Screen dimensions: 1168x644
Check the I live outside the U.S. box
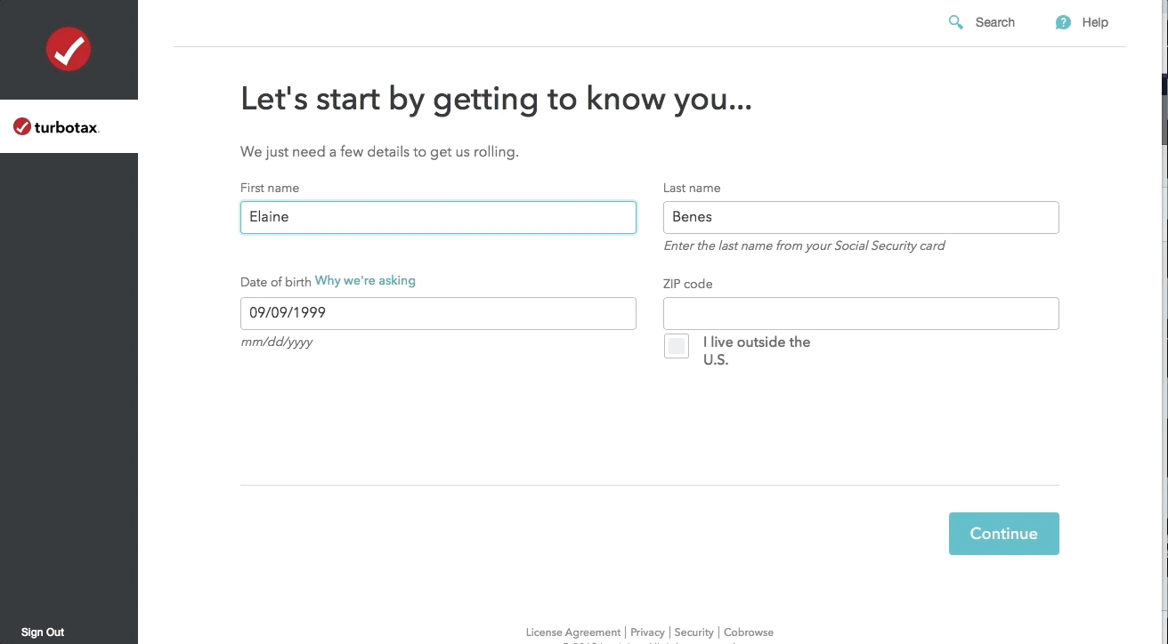[x=677, y=346]
